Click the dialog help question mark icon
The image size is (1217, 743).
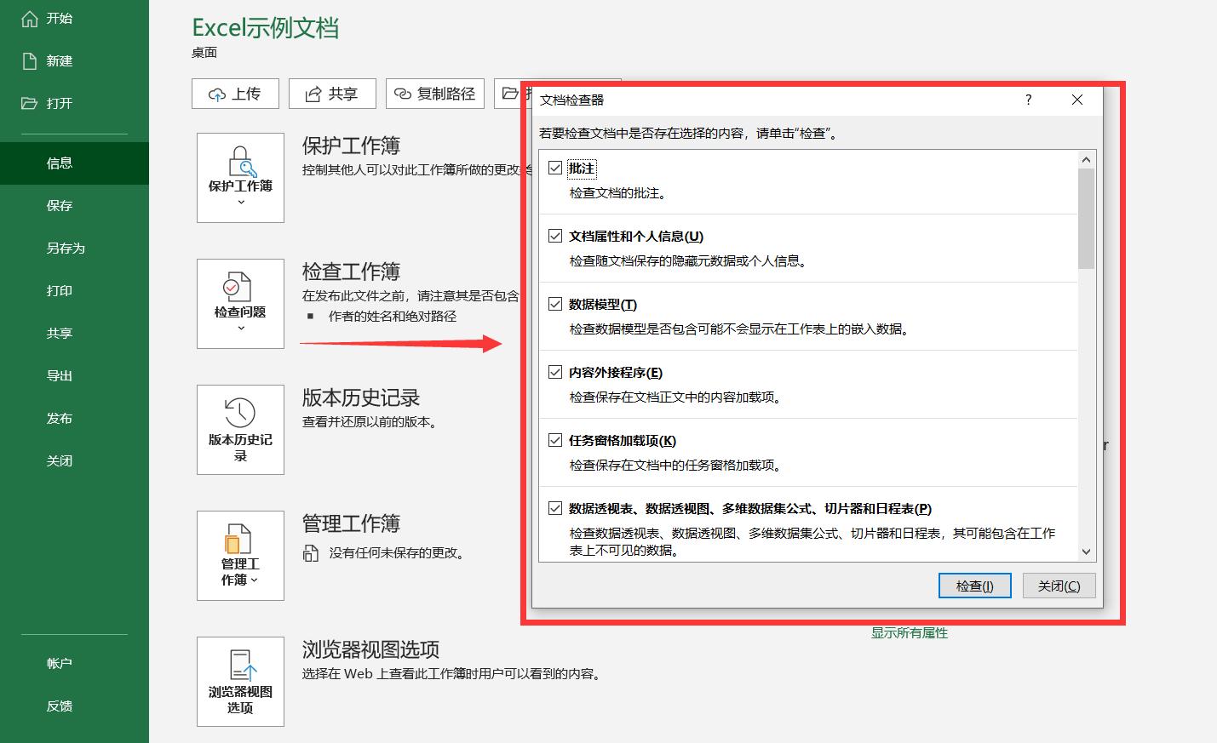pyautogui.click(x=1028, y=100)
